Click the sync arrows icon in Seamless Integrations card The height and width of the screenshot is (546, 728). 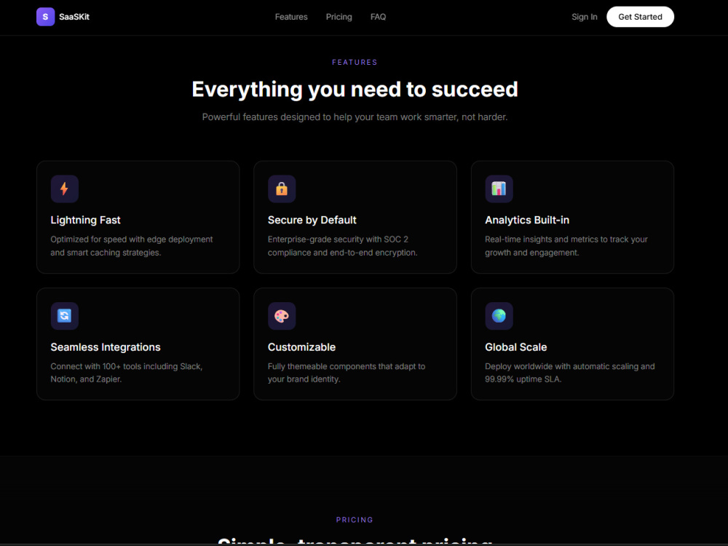pyautogui.click(x=65, y=316)
